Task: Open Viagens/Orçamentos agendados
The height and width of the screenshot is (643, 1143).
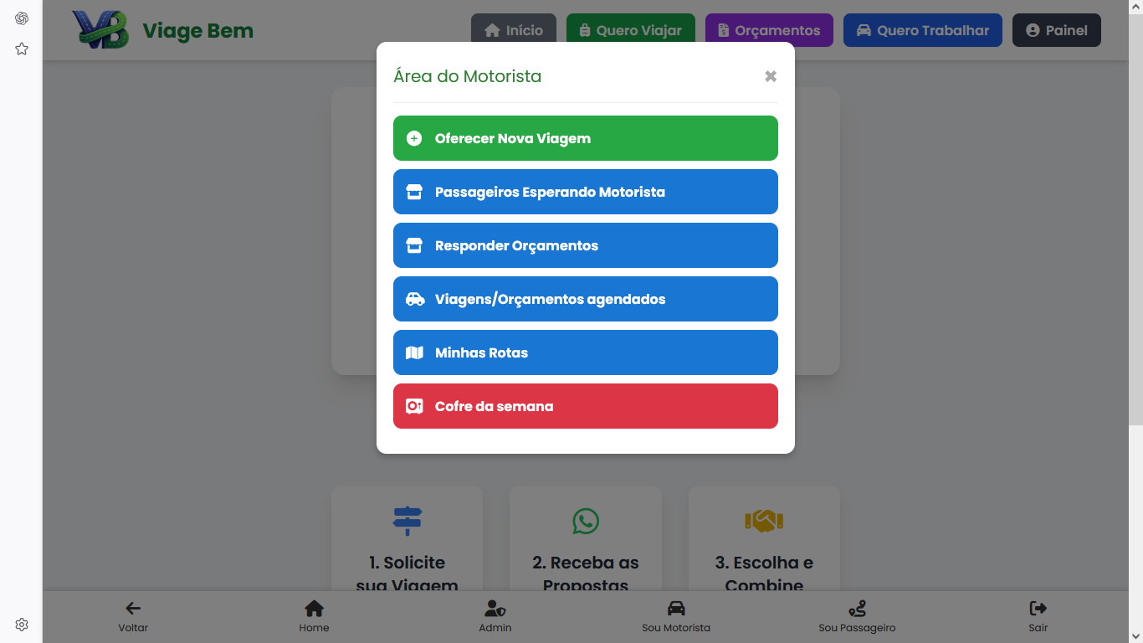Action: coord(585,299)
